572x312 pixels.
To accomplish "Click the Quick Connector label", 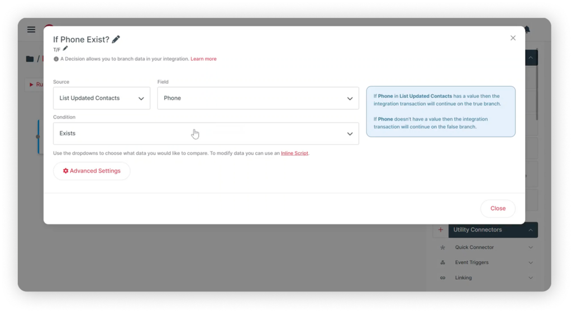I will pyautogui.click(x=474, y=247).
